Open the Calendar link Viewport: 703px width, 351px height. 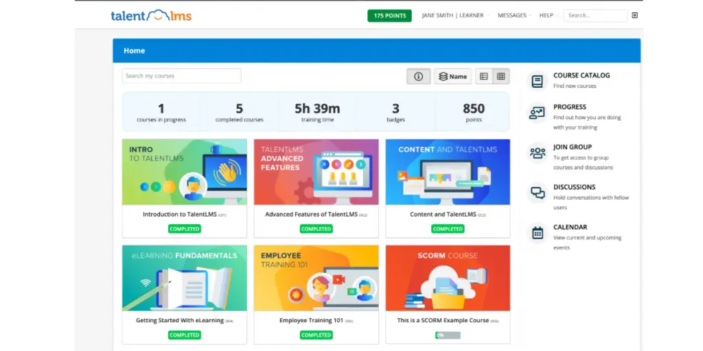(x=570, y=227)
